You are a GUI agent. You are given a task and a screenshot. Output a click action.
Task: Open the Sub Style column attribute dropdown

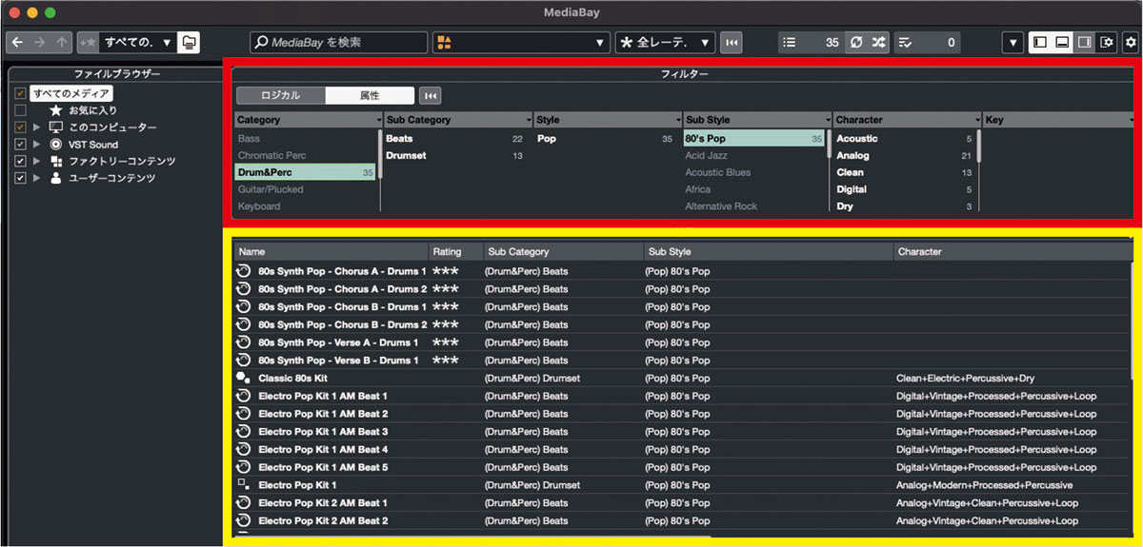click(x=827, y=120)
